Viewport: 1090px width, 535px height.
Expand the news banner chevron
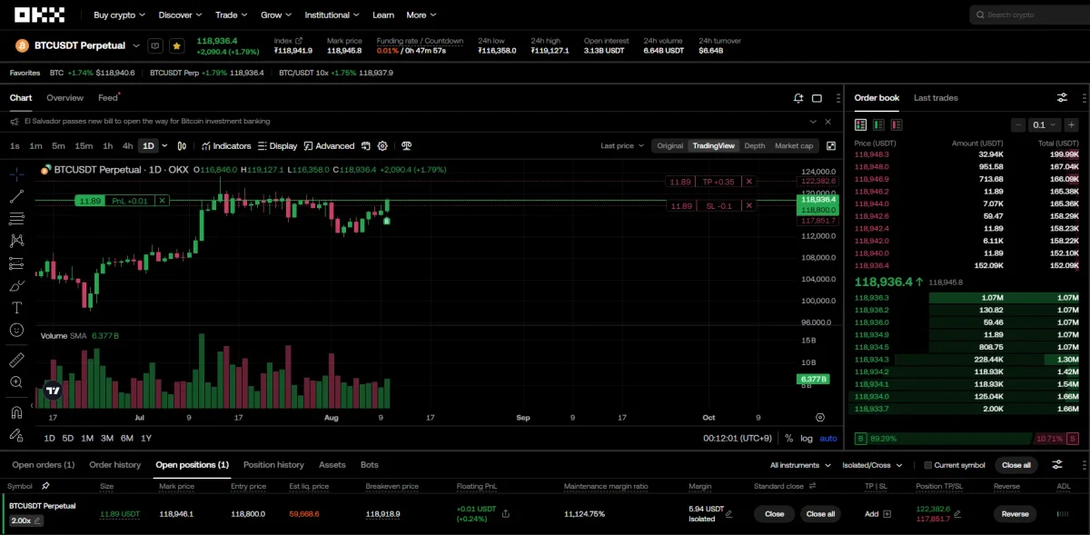(x=813, y=121)
